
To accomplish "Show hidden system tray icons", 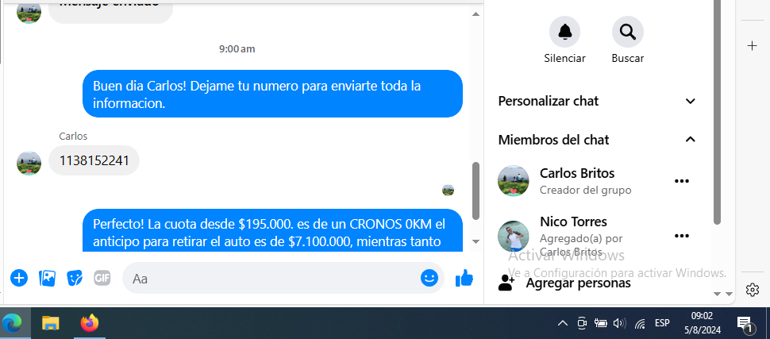I will [x=563, y=323].
